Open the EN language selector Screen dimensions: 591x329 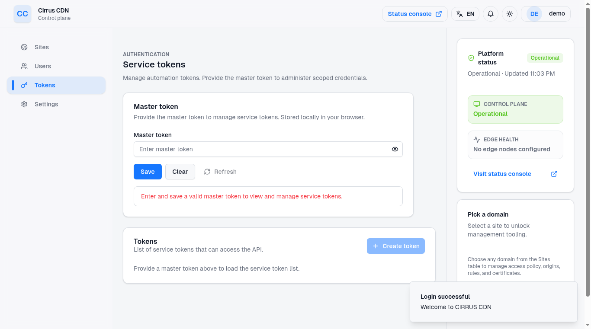(x=465, y=14)
